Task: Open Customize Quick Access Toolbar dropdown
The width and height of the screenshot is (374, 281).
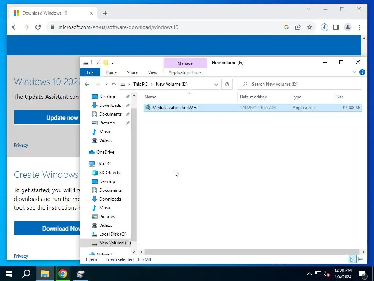Action: (112, 63)
